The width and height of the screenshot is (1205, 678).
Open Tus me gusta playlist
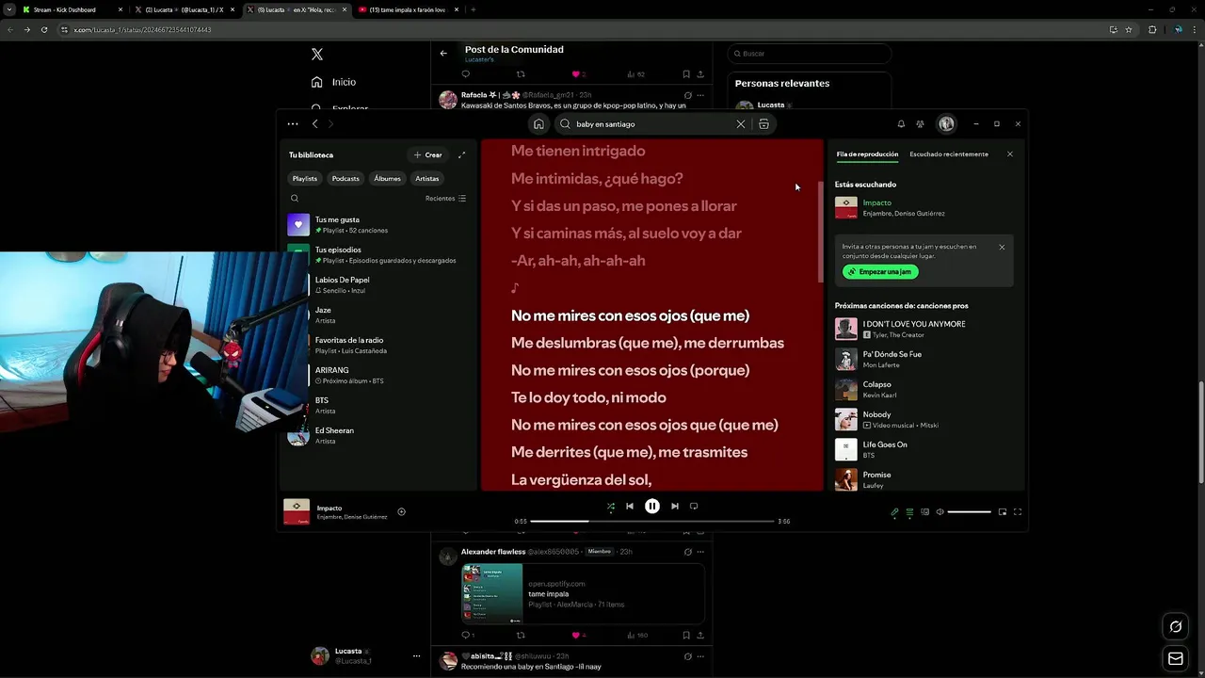[378, 224]
